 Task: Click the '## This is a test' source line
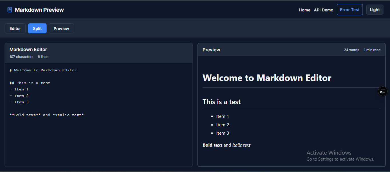tap(30, 83)
